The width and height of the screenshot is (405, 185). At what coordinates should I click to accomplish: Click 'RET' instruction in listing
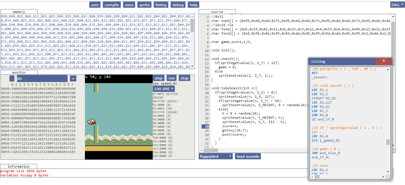coord(315,73)
